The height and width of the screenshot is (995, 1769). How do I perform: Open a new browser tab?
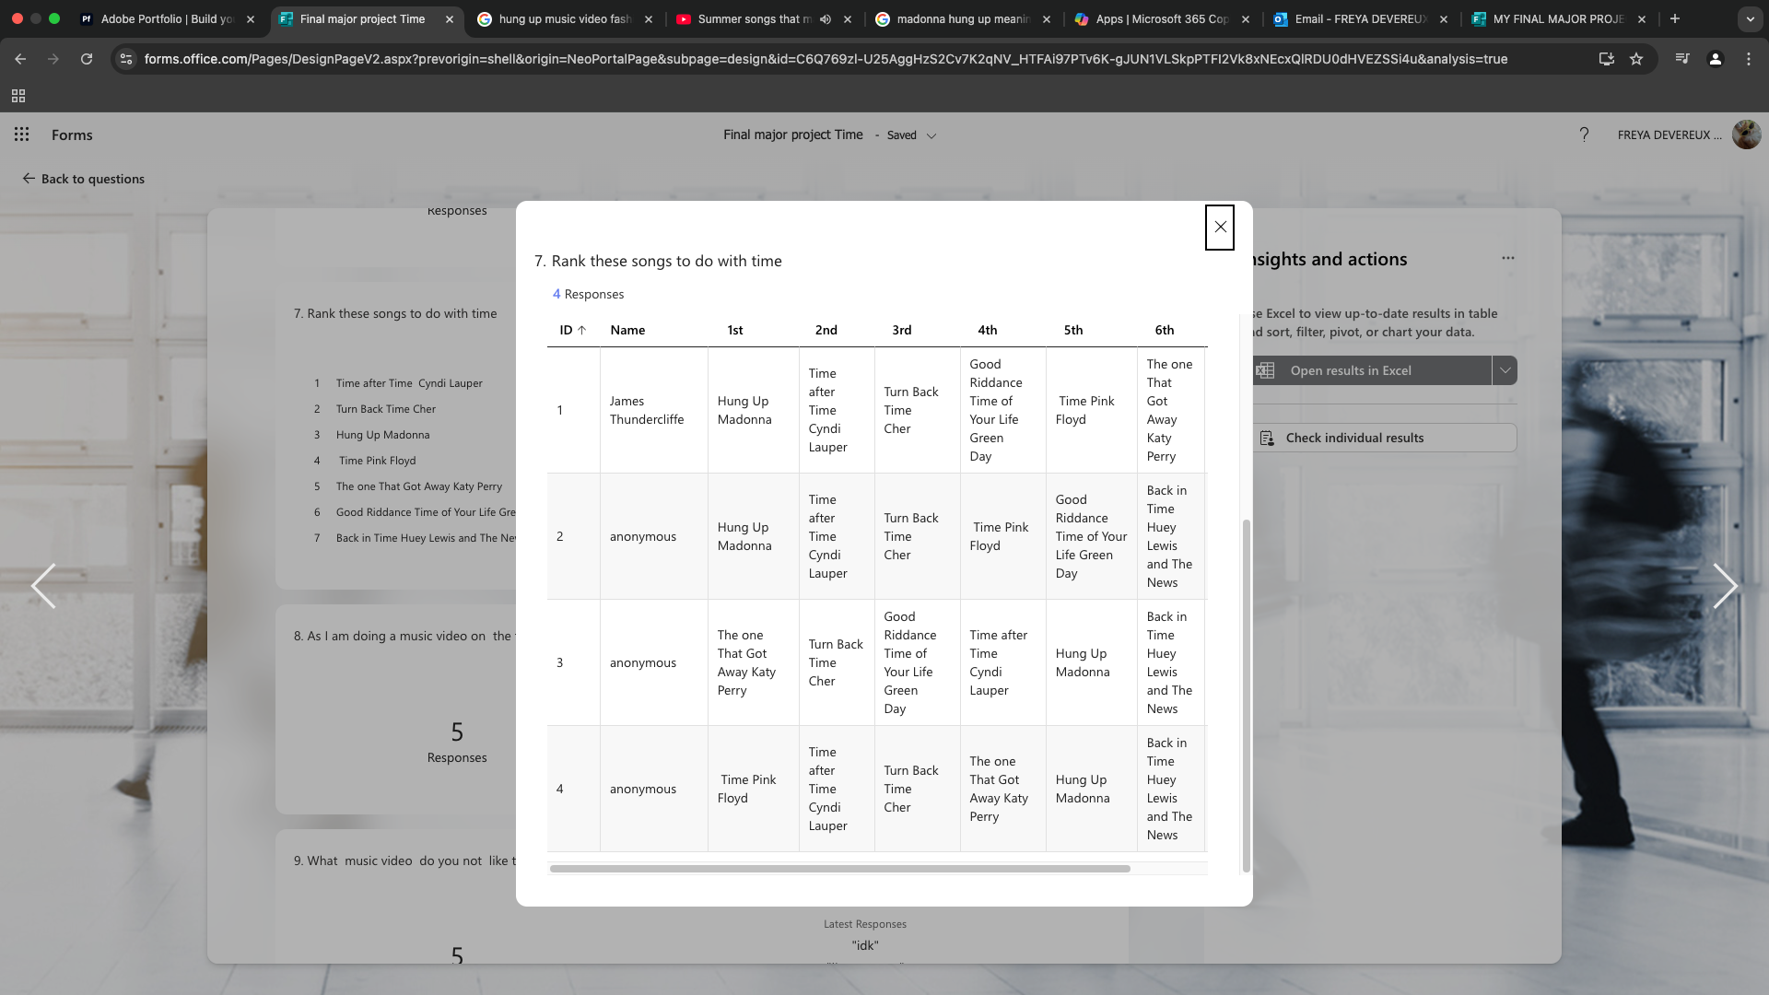(x=1675, y=18)
